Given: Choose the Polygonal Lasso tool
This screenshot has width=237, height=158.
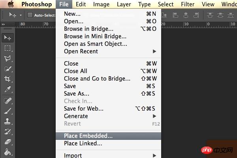Looking at the screenshot, I should [8, 58].
